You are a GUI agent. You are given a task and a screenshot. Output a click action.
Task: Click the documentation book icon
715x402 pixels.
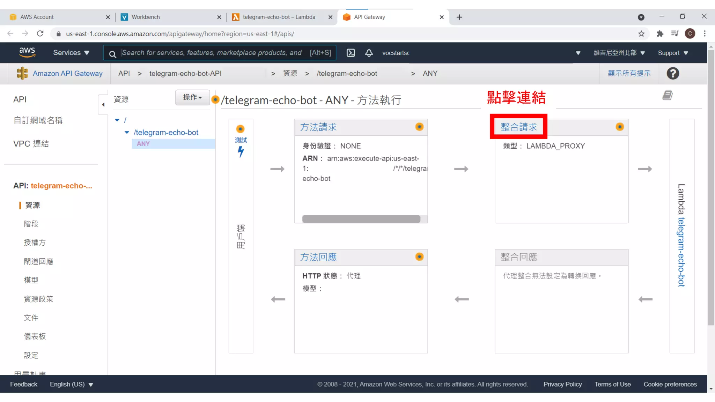point(667,96)
